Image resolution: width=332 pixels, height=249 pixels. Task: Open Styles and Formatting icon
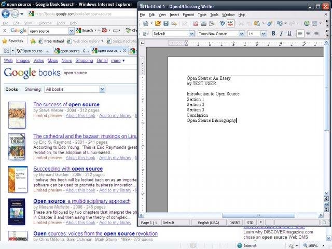146,33
